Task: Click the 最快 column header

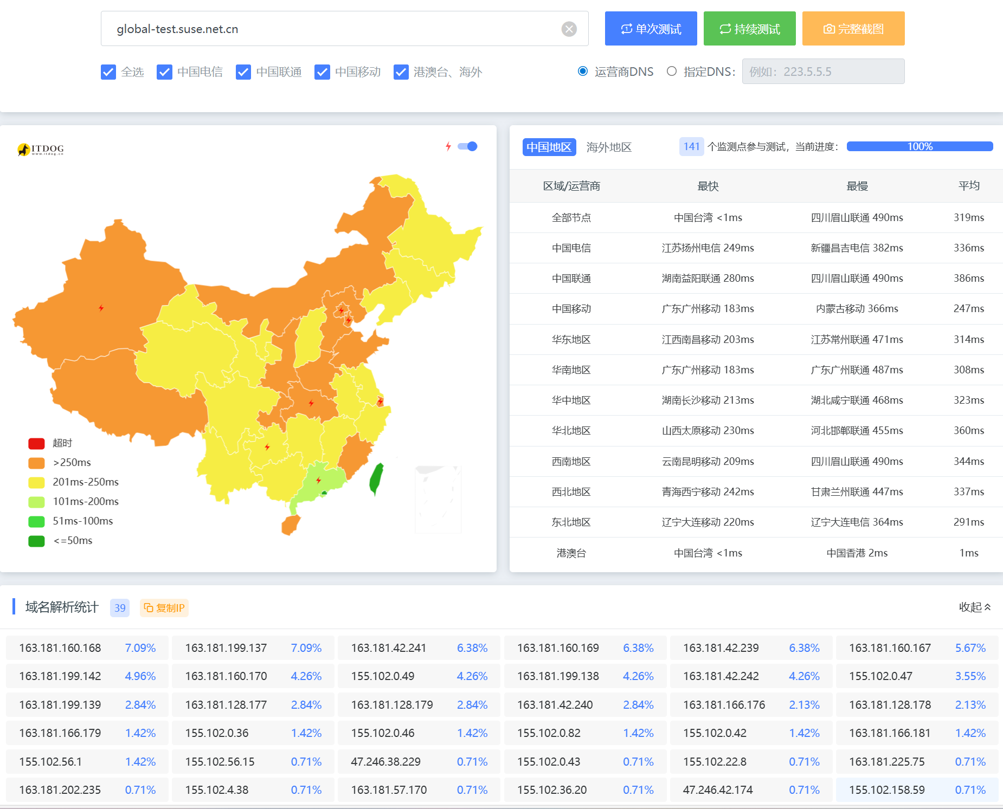Action: pos(708,186)
